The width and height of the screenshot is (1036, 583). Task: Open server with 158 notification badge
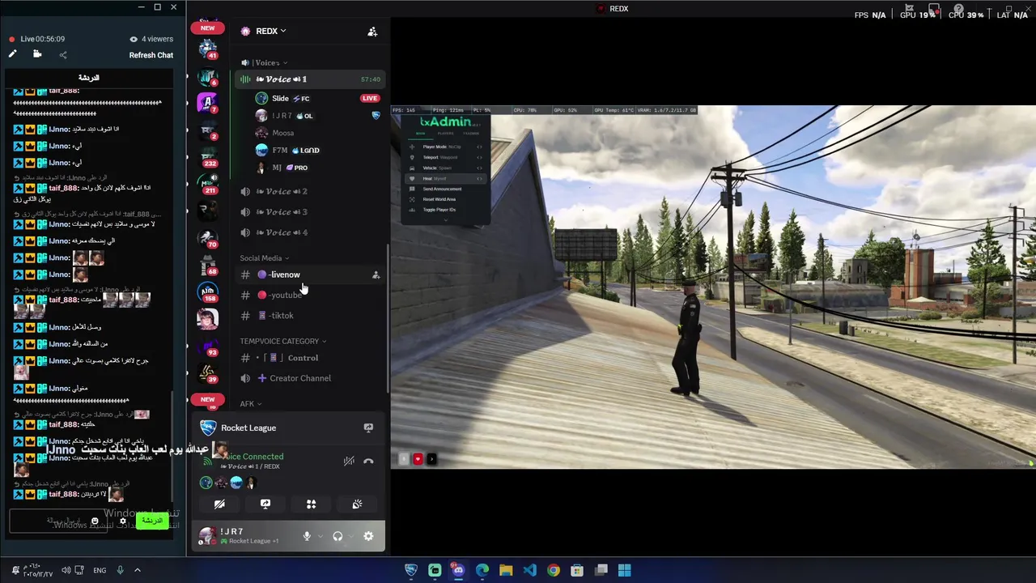pyautogui.click(x=208, y=291)
